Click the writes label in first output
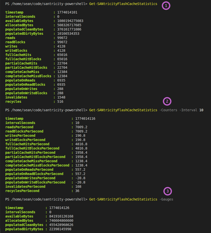The height and width of the screenshot is (233, 211). (11, 46)
